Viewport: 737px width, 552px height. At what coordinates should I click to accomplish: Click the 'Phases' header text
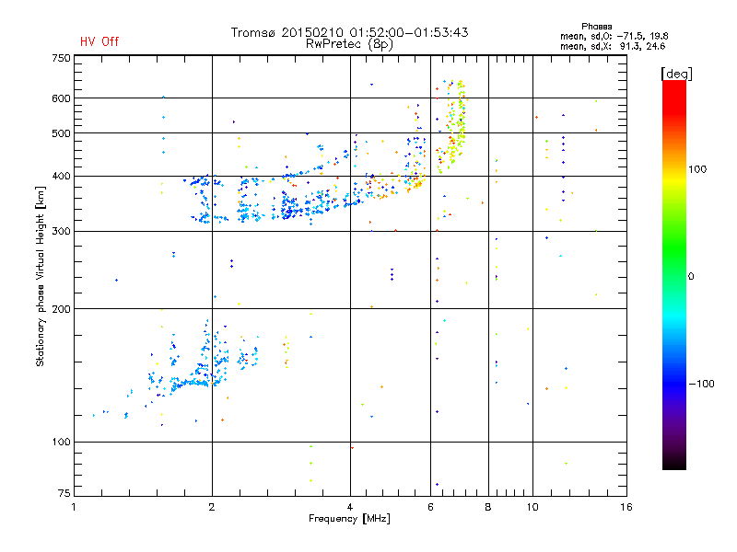point(596,27)
